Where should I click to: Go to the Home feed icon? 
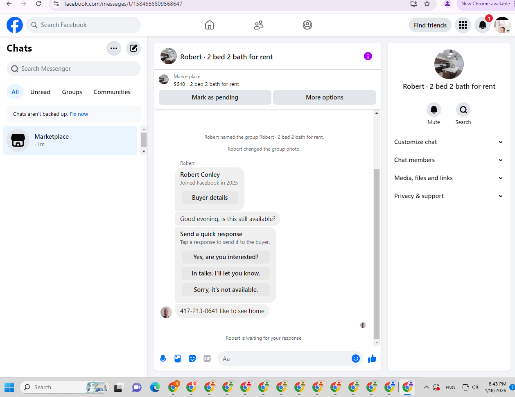point(210,25)
